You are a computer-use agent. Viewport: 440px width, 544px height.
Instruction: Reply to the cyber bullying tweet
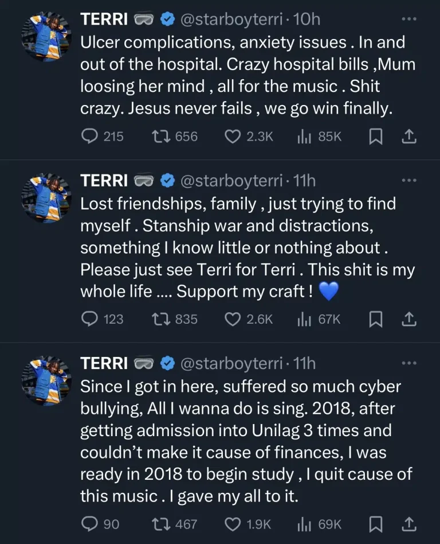pos(91,524)
